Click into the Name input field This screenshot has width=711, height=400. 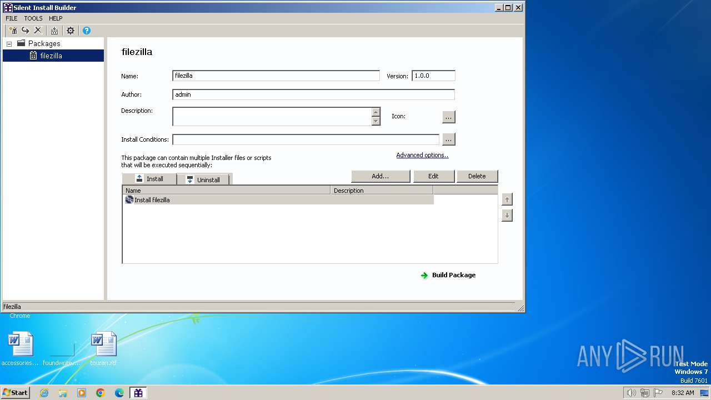[276, 76]
